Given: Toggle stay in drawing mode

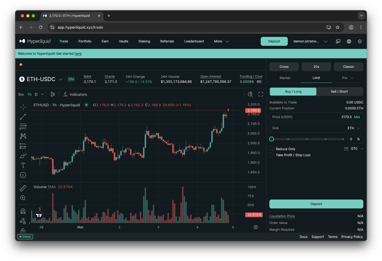Looking at the screenshot, I should click(23, 221).
